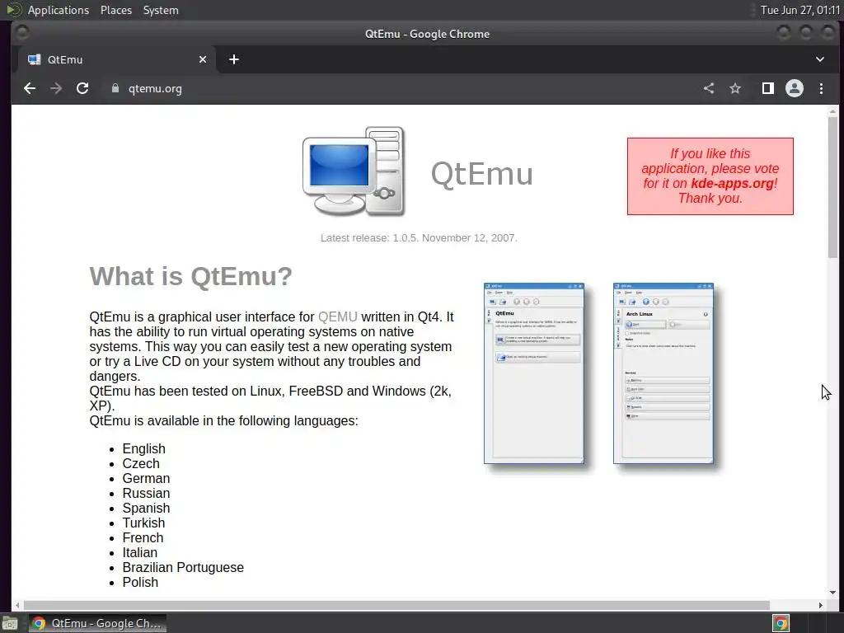
Task: Select the QtEmu browser tab
Action: (117, 59)
